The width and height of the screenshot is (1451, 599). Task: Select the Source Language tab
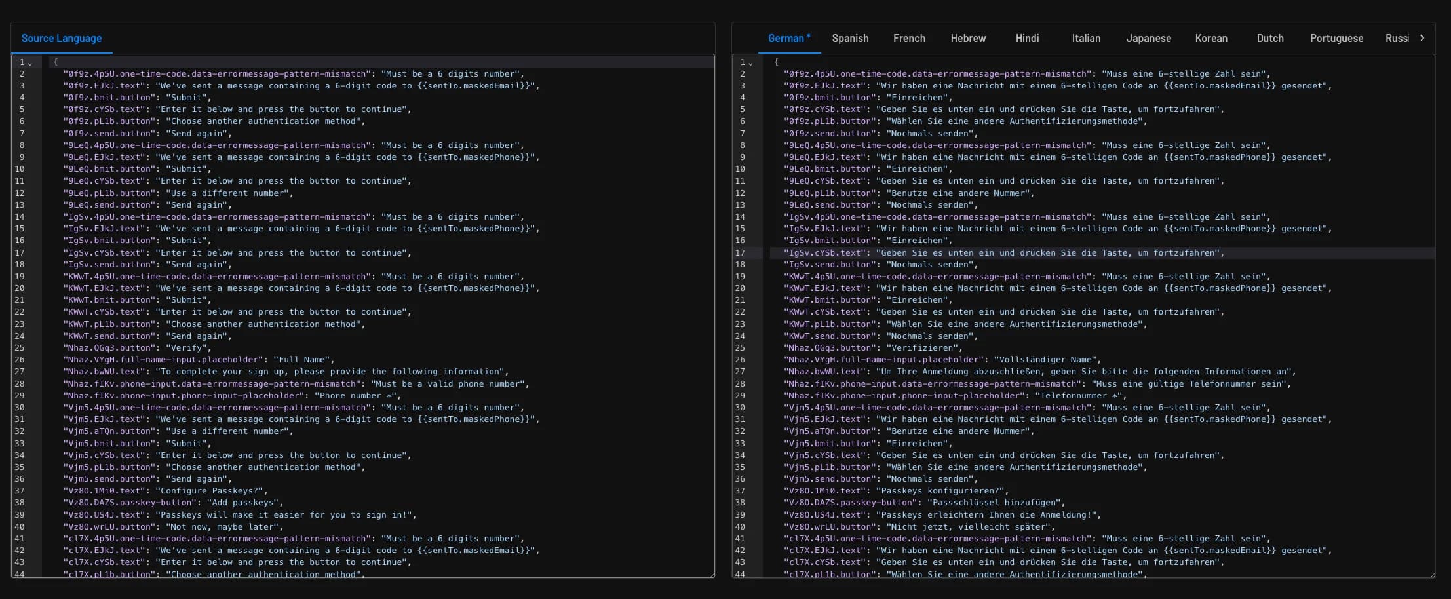62,38
